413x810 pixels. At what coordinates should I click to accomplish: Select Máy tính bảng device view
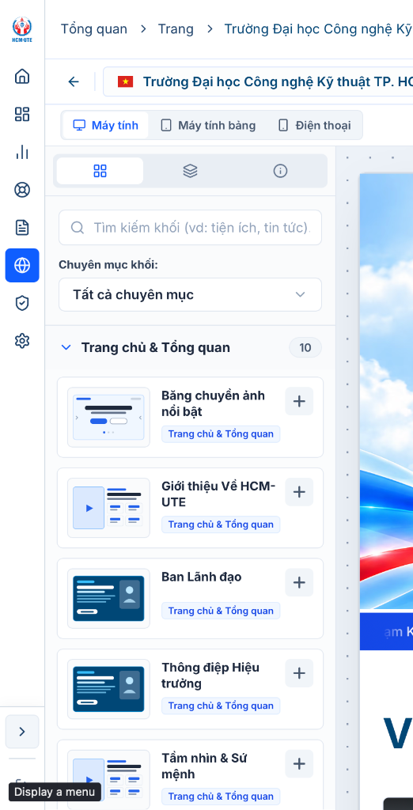[208, 125]
